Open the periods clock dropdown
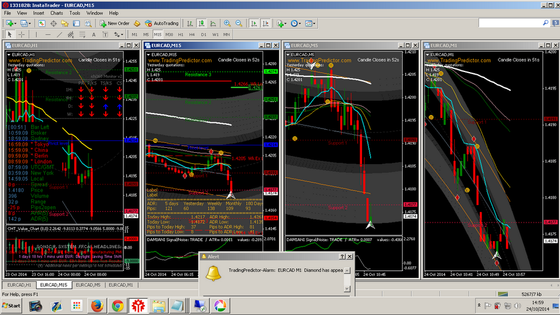Image resolution: width=560 pixels, height=315 pixels. [296, 23]
